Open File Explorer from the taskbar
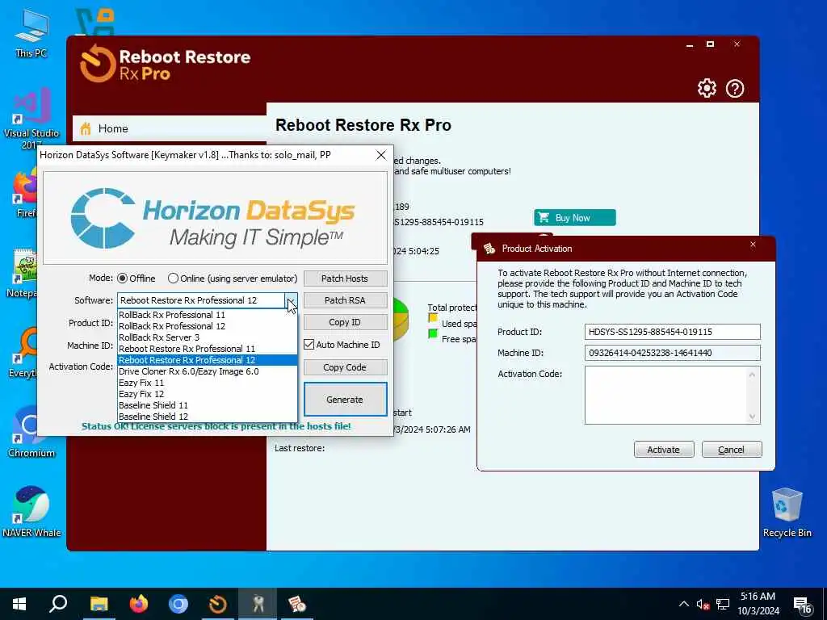Viewport: 827px width, 620px height. tap(99, 604)
